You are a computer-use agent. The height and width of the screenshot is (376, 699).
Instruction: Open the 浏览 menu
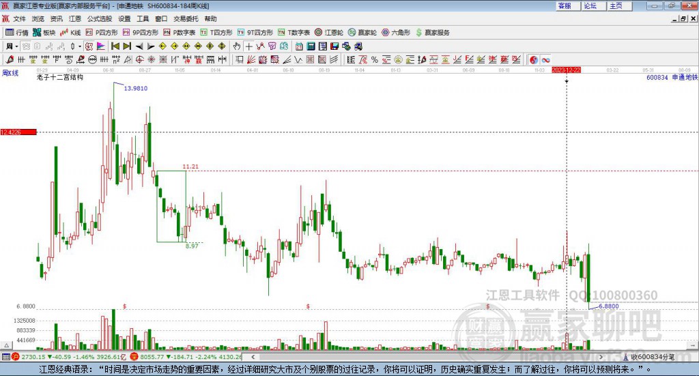pos(38,18)
